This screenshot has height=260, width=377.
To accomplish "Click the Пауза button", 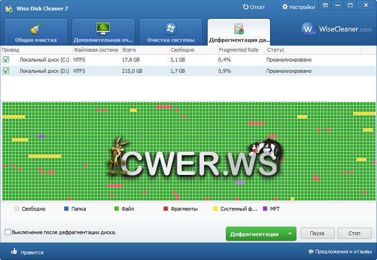I will pos(317,233).
